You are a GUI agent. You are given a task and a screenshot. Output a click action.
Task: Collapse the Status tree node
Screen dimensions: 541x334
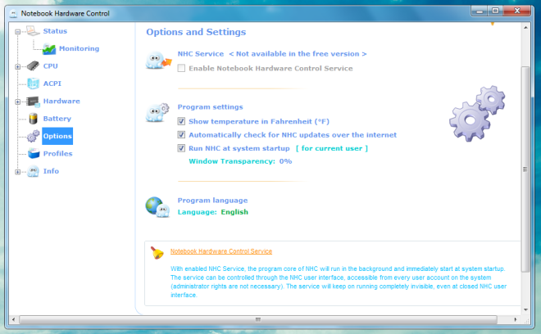coord(17,32)
